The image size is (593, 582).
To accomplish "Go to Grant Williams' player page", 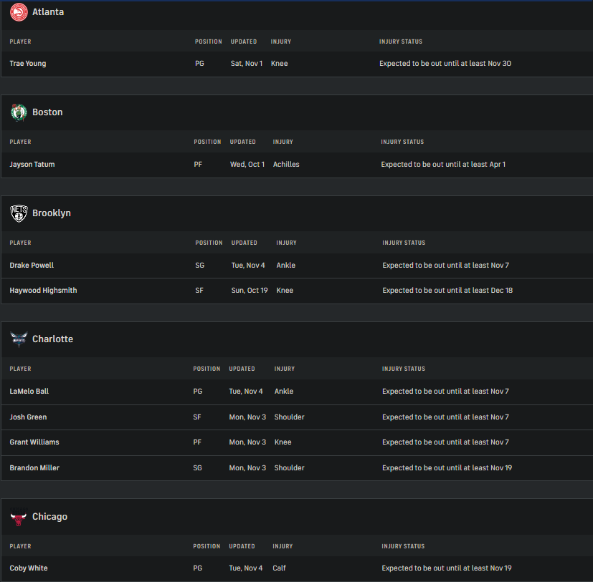I will 34,442.
